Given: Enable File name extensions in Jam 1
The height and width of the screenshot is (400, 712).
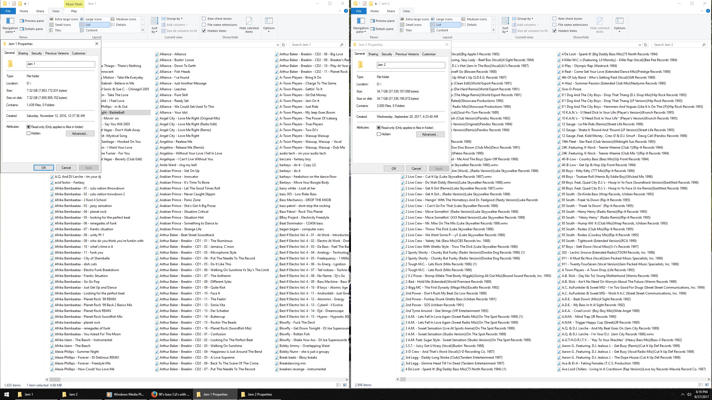Looking at the screenshot, I should 204,25.
